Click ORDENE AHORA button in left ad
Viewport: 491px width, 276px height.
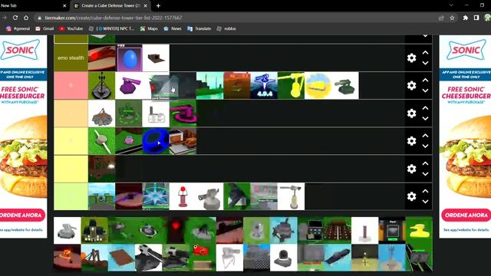22,215
